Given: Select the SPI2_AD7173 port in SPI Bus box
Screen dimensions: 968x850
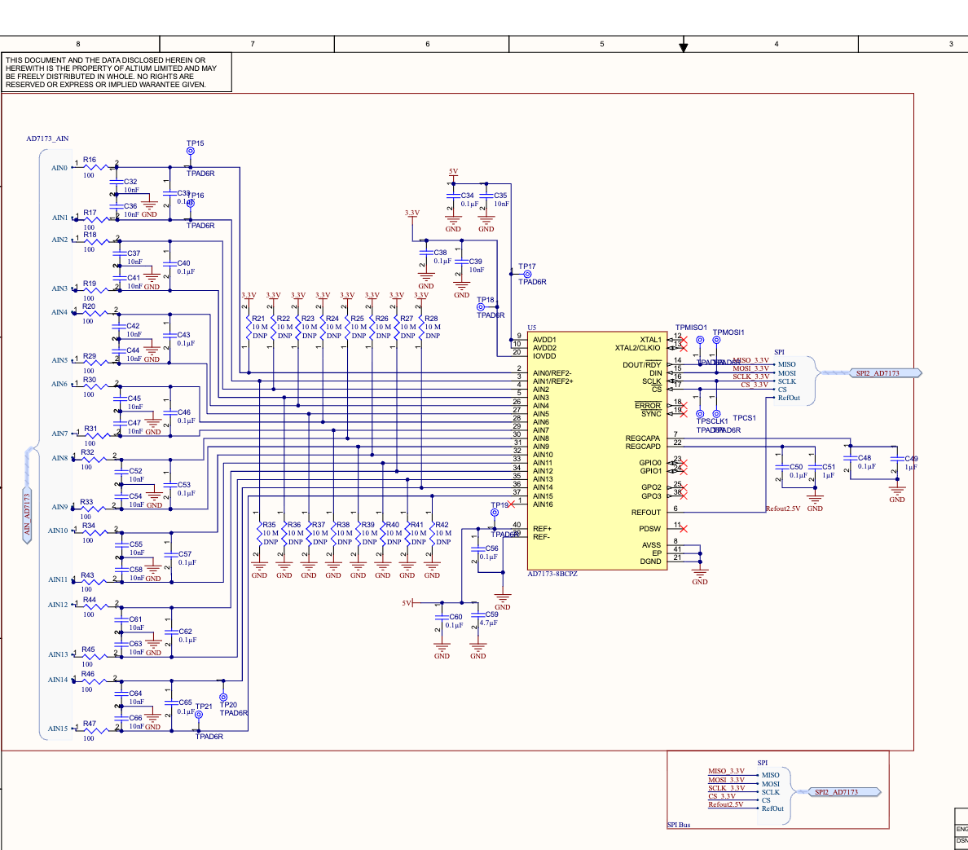Looking at the screenshot, I should coord(844,792).
